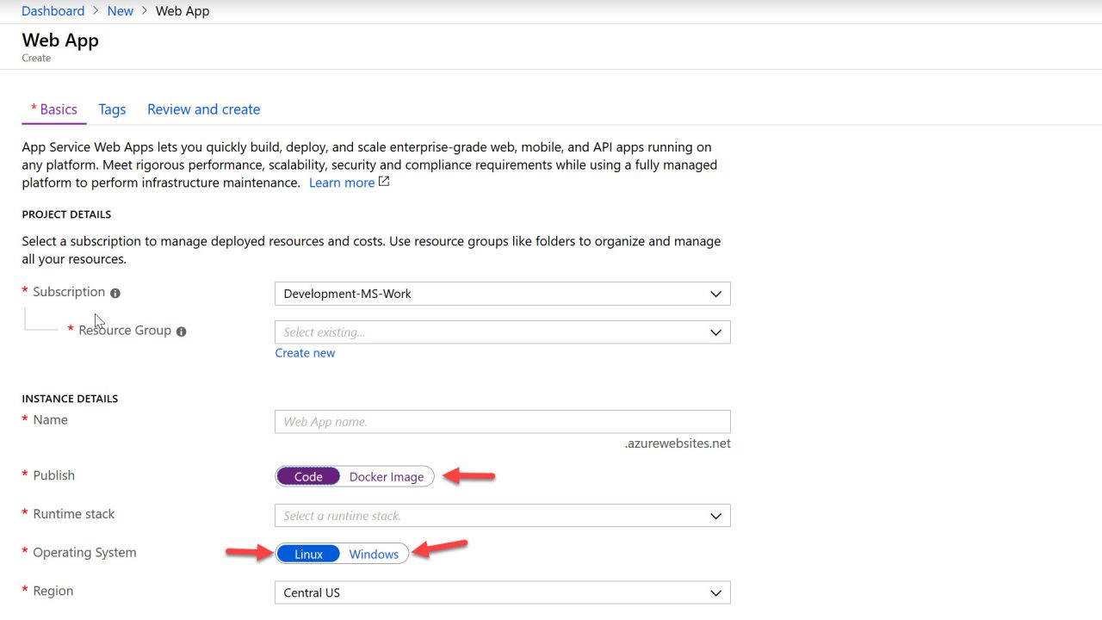This screenshot has height=620, width=1102.
Task: Open the Runtime stack dropdown
Action: click(502, 516)
